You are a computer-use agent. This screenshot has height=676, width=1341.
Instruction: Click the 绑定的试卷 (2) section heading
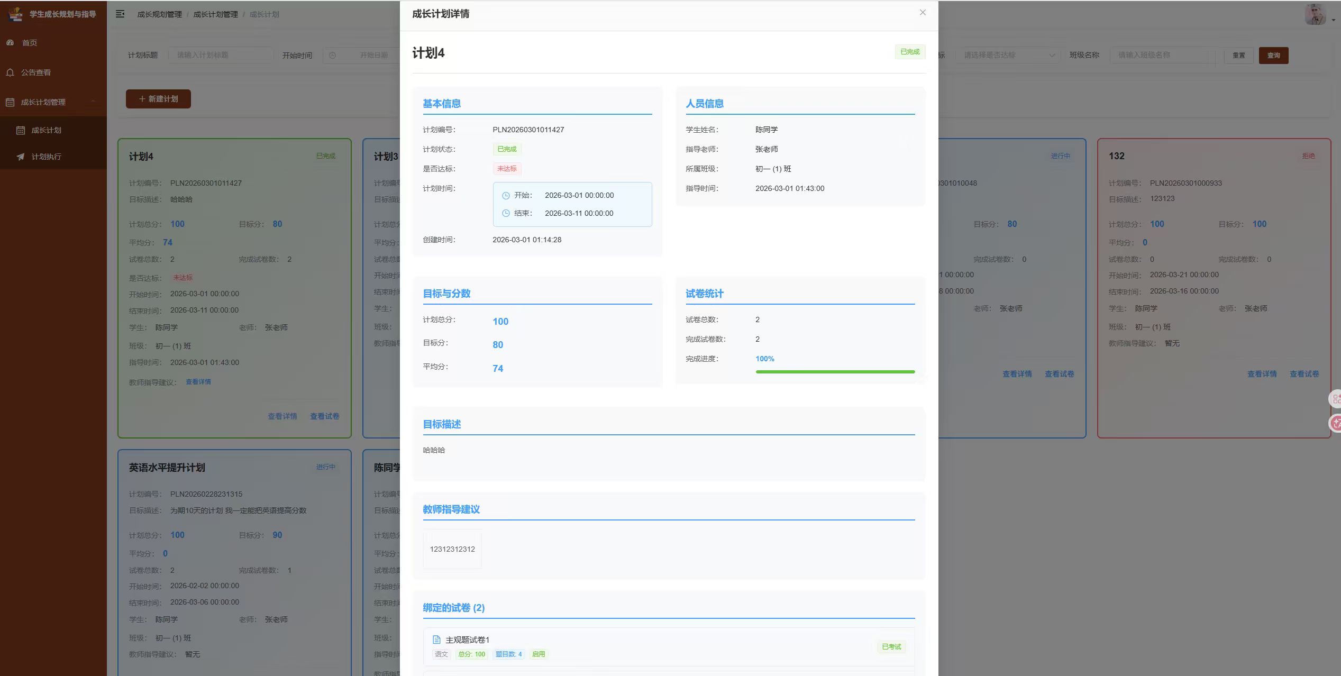(453, 608)
